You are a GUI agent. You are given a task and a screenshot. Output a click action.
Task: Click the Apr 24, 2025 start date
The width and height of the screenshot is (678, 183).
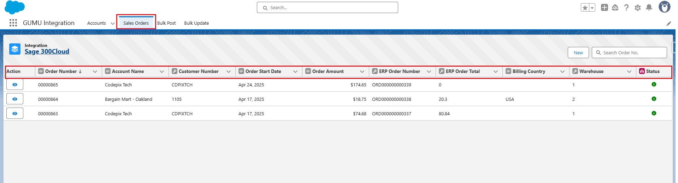click(x=251, y=85)
